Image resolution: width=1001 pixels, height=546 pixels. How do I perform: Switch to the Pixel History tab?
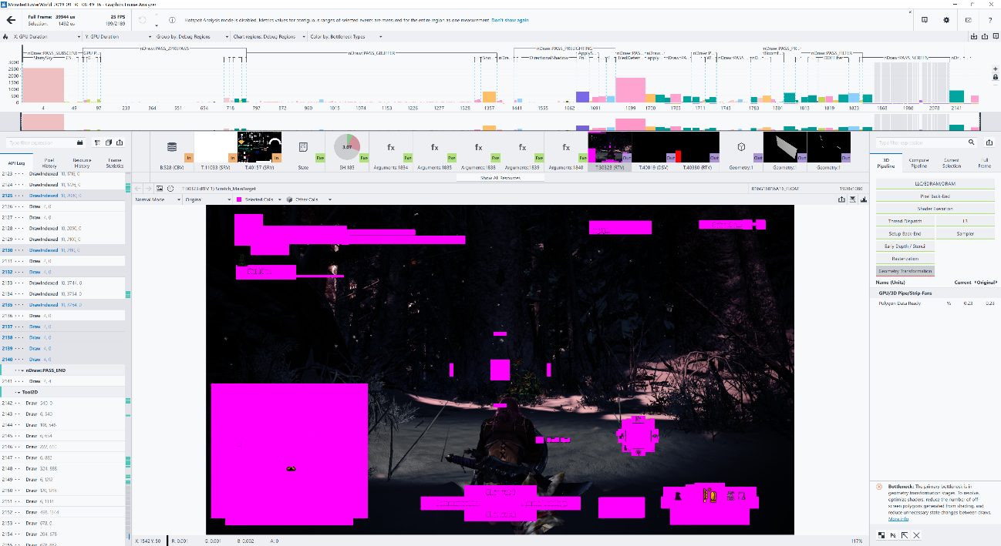(49, 162)
